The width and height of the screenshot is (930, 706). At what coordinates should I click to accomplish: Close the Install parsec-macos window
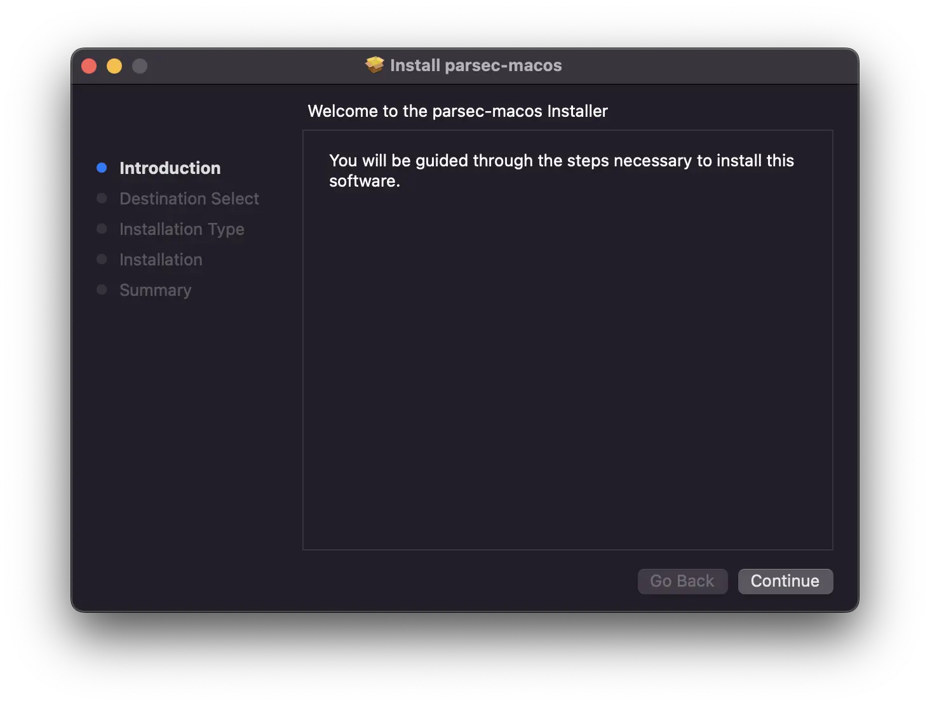tap(89, 66)
